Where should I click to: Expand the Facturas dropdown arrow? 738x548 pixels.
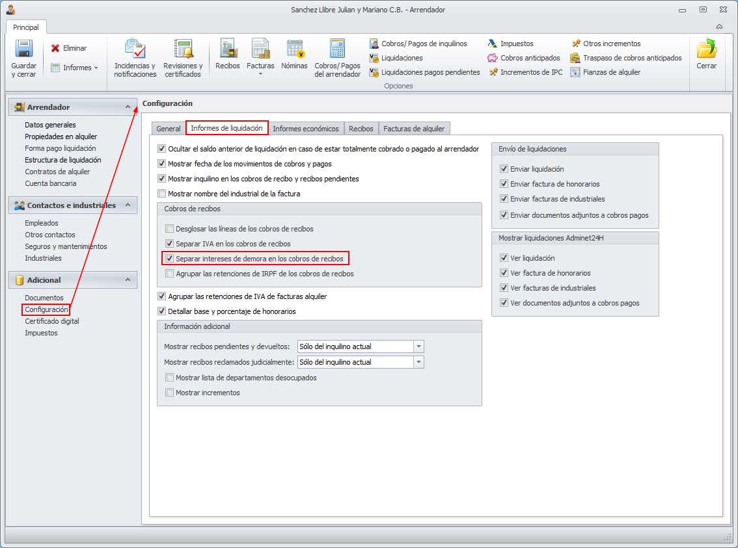point(260,74)
